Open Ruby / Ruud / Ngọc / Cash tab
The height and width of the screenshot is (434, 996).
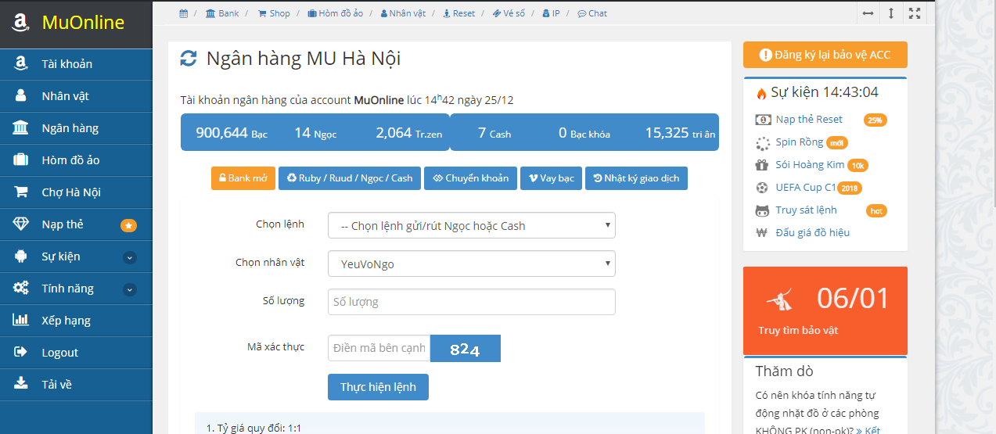pyautogui.click(x=350, y=178)
